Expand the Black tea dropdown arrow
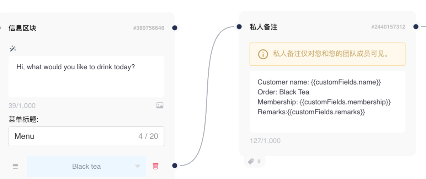Screen dimensions: 426x179 138,166
